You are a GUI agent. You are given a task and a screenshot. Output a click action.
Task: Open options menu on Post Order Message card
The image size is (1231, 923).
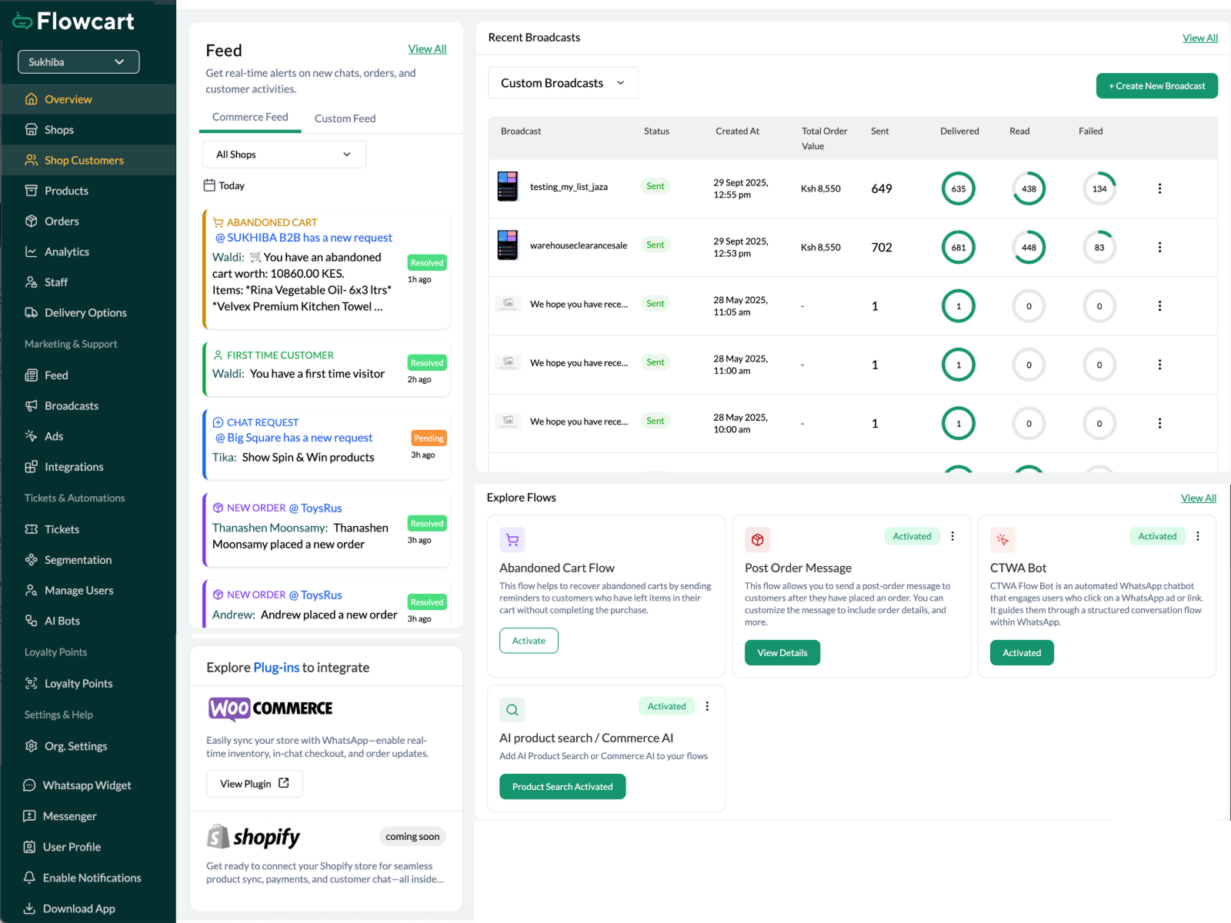[952, 536]
